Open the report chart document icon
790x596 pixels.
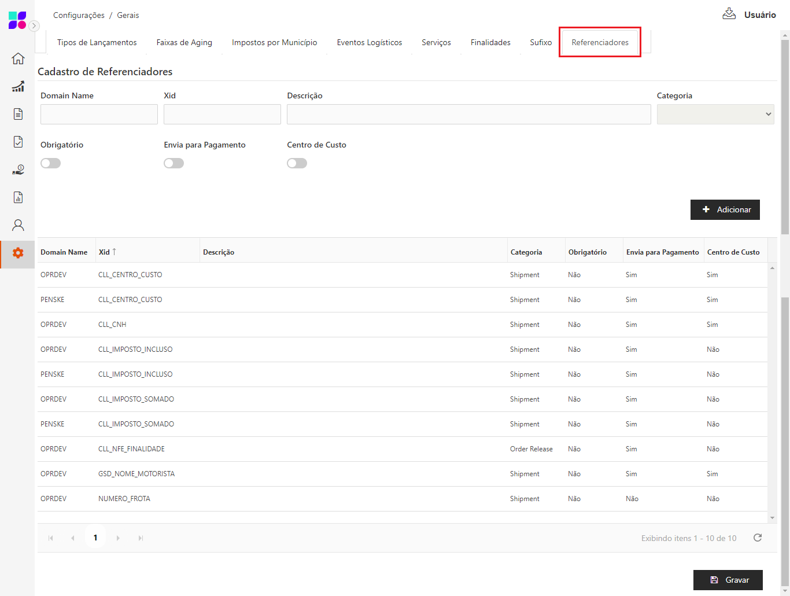(18, 197)
